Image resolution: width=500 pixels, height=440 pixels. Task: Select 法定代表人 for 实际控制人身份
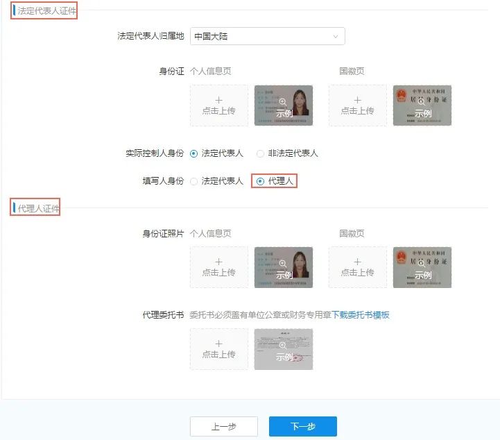pyautogui.click(x=194, y=153)
